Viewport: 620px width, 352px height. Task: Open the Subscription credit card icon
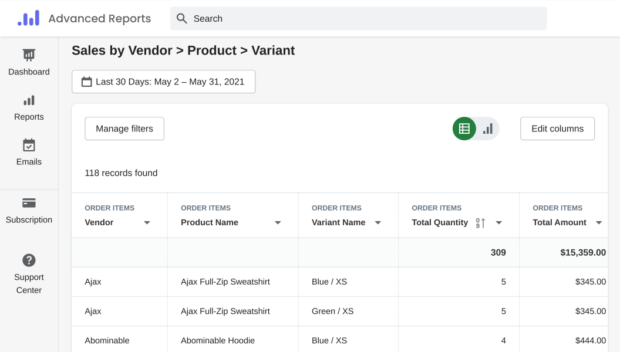[29, 203]
